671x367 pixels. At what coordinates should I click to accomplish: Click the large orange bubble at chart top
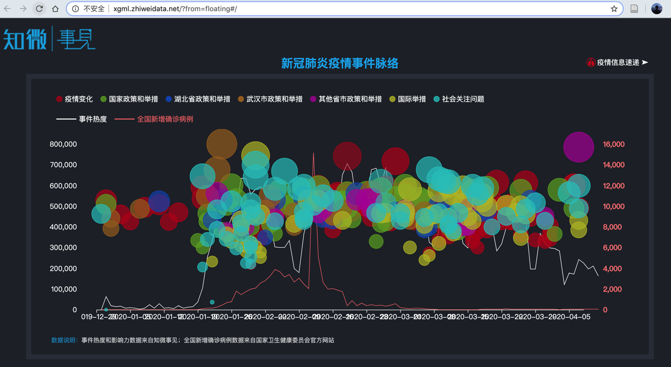(222, 144)
